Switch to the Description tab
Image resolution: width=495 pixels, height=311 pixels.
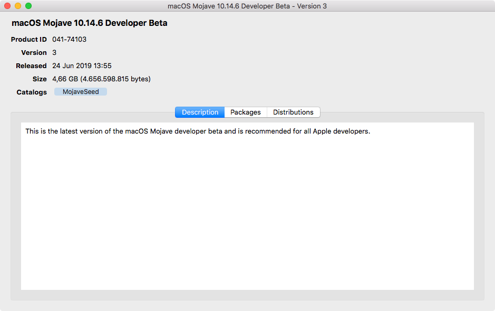200,112
